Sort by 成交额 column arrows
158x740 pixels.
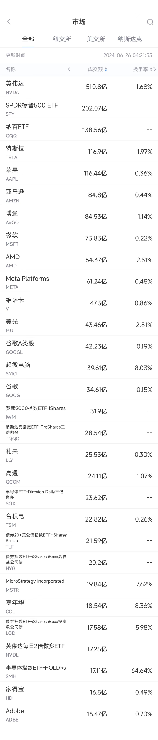tap(106, 69)
